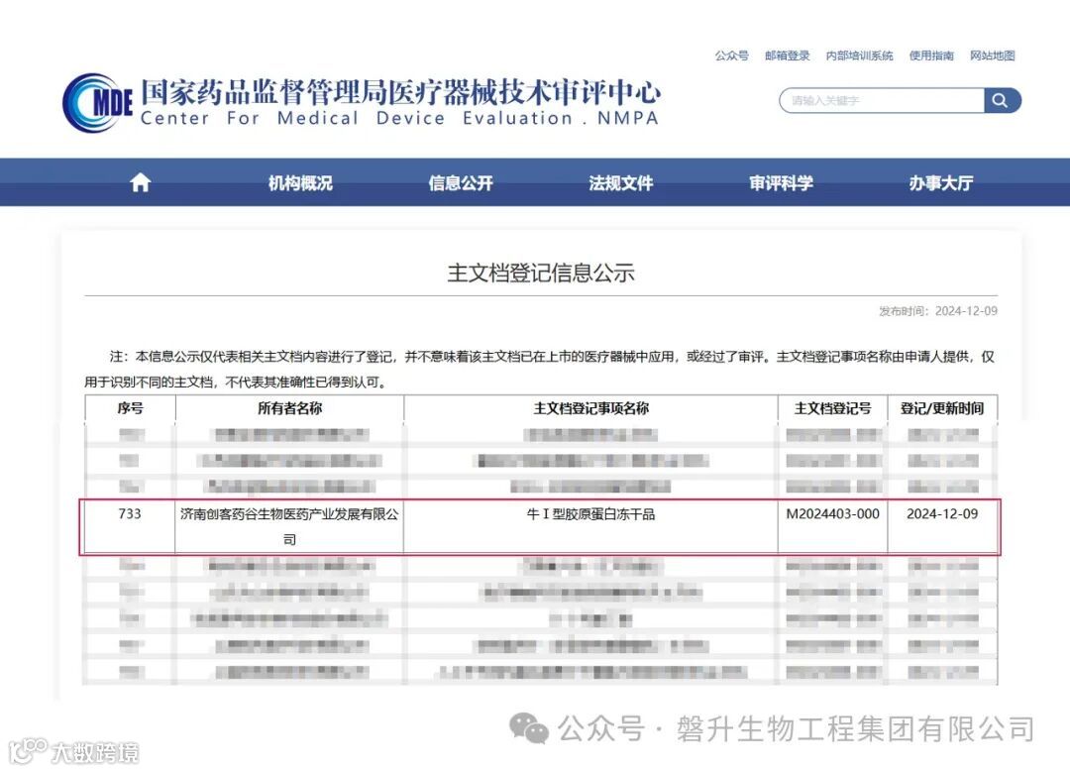The height and width of the screenshot is (772, 1070).
Task: Select the 济南创客药谷生物医药产业发展有限公司 cell
Action: pos(289,527)
